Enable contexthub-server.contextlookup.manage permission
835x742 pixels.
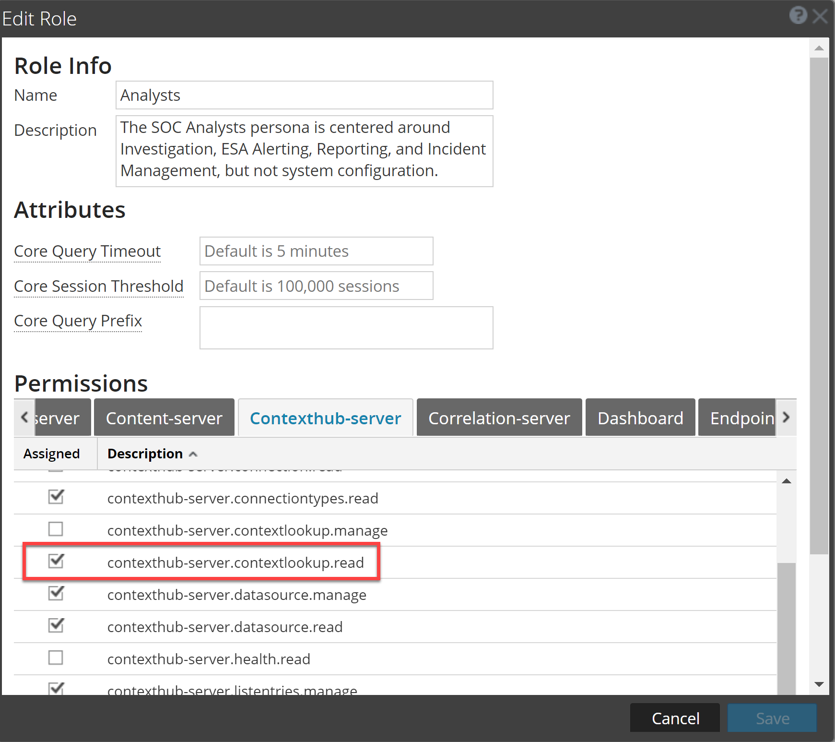coord(56,529)
